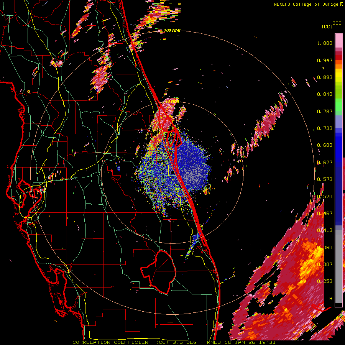This screenshot has width=345, height=345.
Task: Click the KMLB station ID in the footer
Action: (214, 342)
